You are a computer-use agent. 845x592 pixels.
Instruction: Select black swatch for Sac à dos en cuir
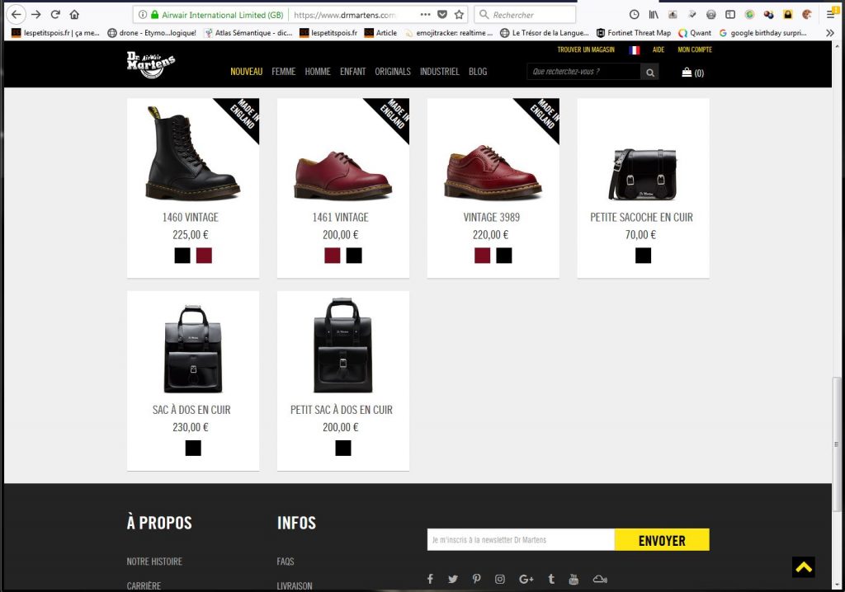pos(193,449)
